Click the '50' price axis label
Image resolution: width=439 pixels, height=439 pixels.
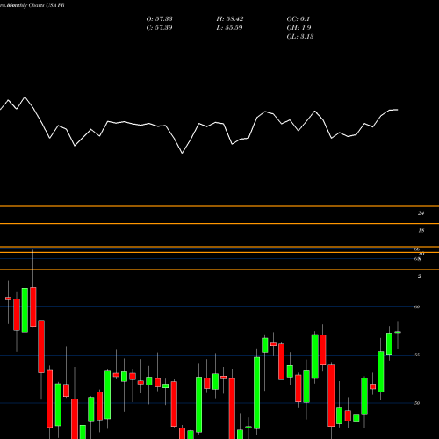click(x=417, y=403)
